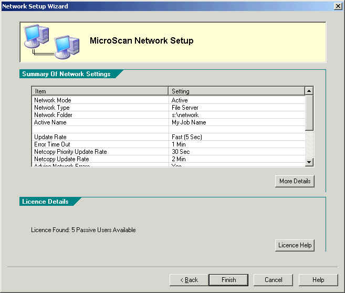Image resolution: width=345 pixels, height=293 pixels.
Task: Click the MicroScan Network Setup heading
Action: point(141,41)
